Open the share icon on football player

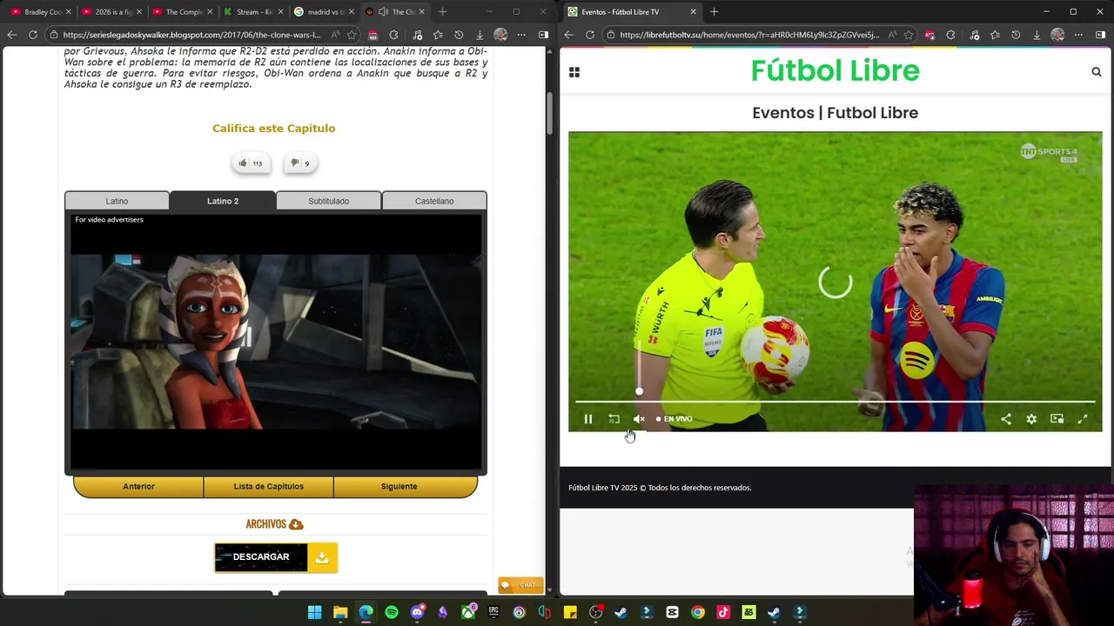1006,419
